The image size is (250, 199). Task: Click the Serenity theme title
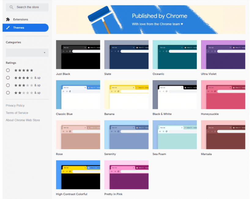point(110,154)
